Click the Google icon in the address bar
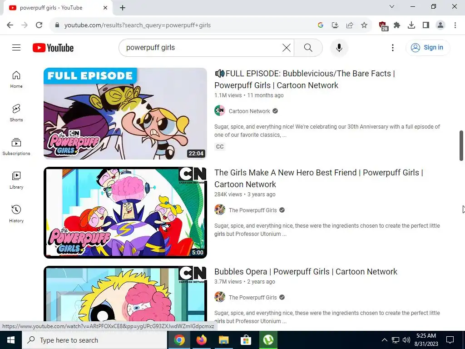The height and width of the screenshot is (349, 465). (x=320, y=25)
